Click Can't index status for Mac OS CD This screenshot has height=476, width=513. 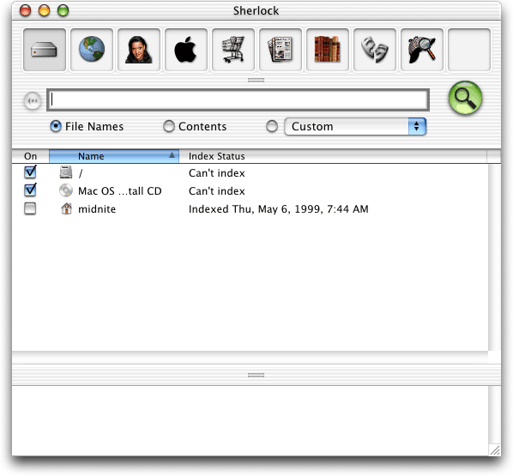coord(216,191)
